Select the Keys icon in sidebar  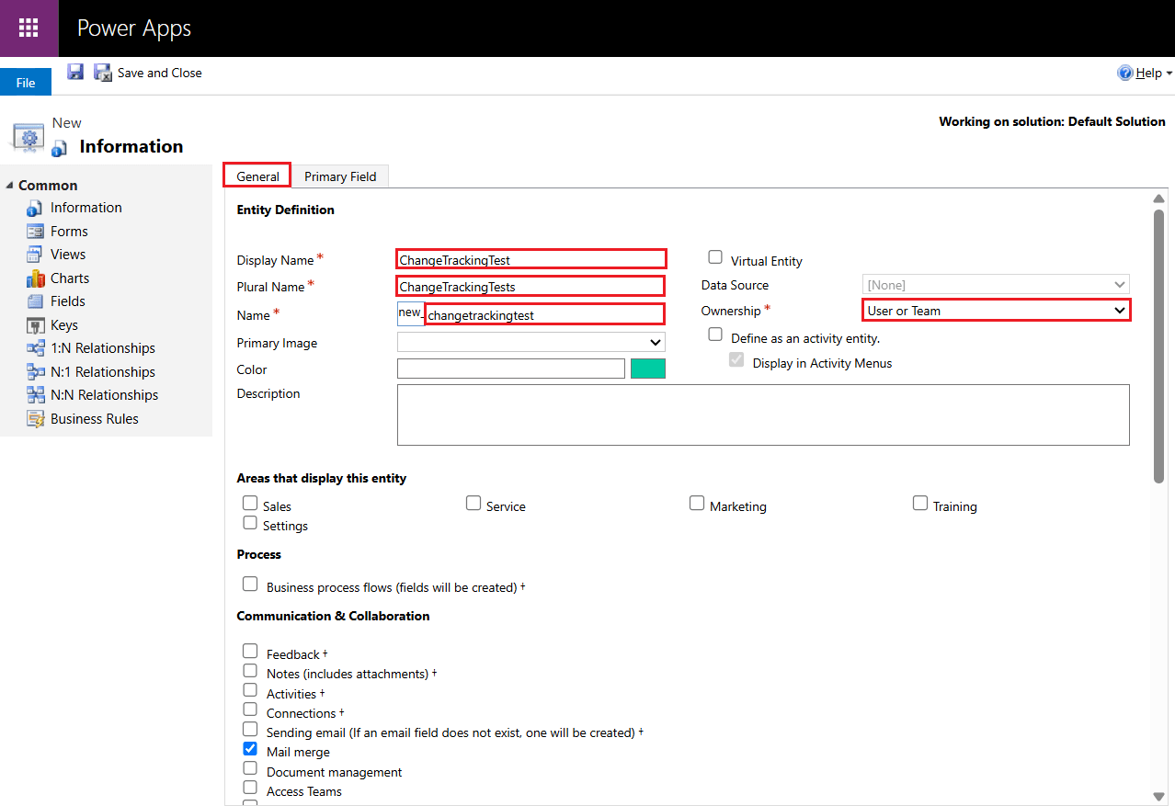(36, 325)
